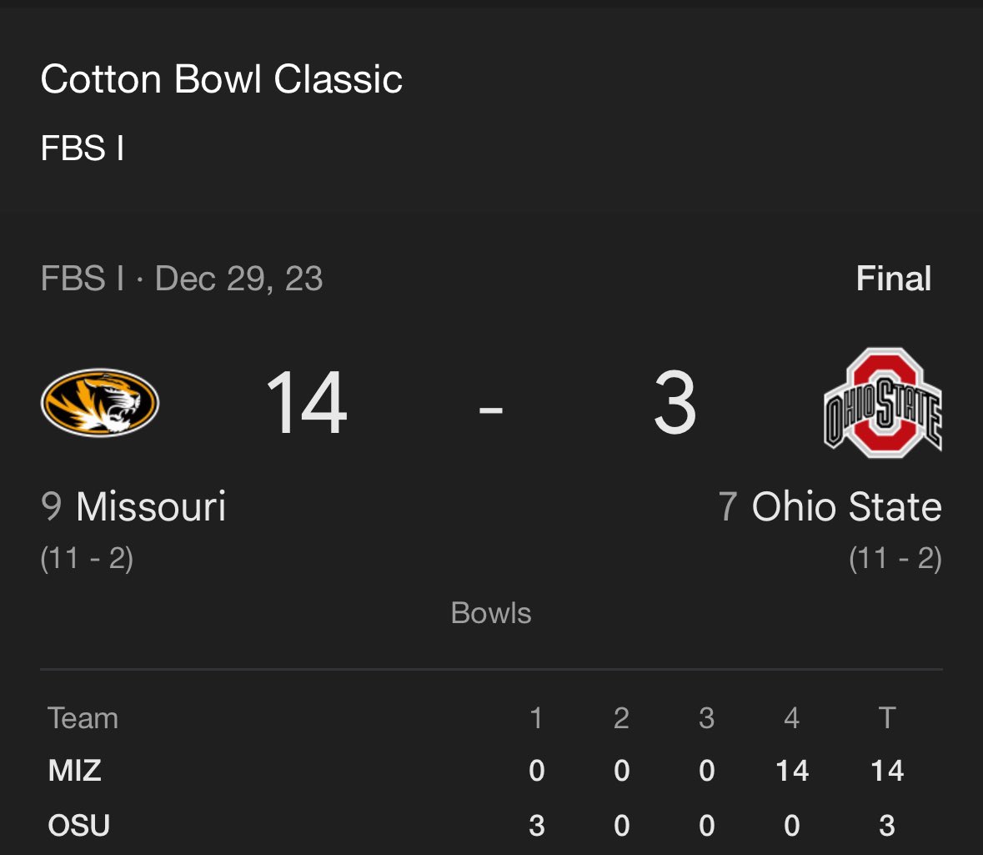Select the Missouri team name
This screenshot has height=855, width=983.
[150, 506]
